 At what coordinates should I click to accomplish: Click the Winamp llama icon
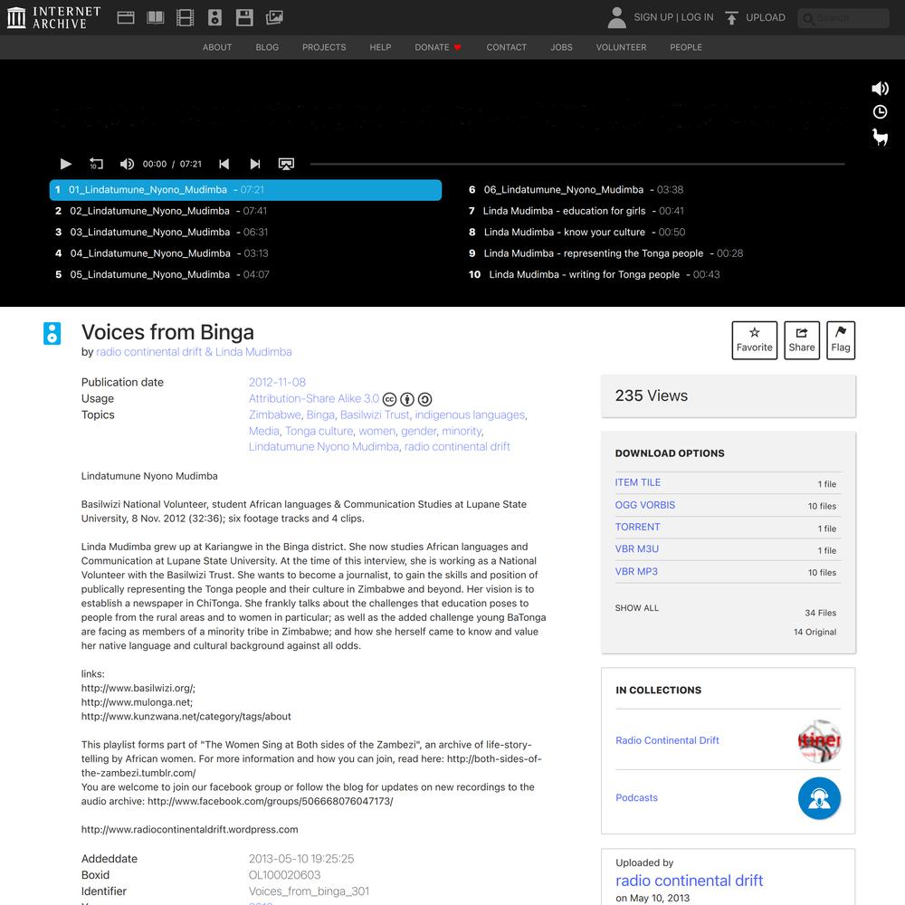[880, 137]
